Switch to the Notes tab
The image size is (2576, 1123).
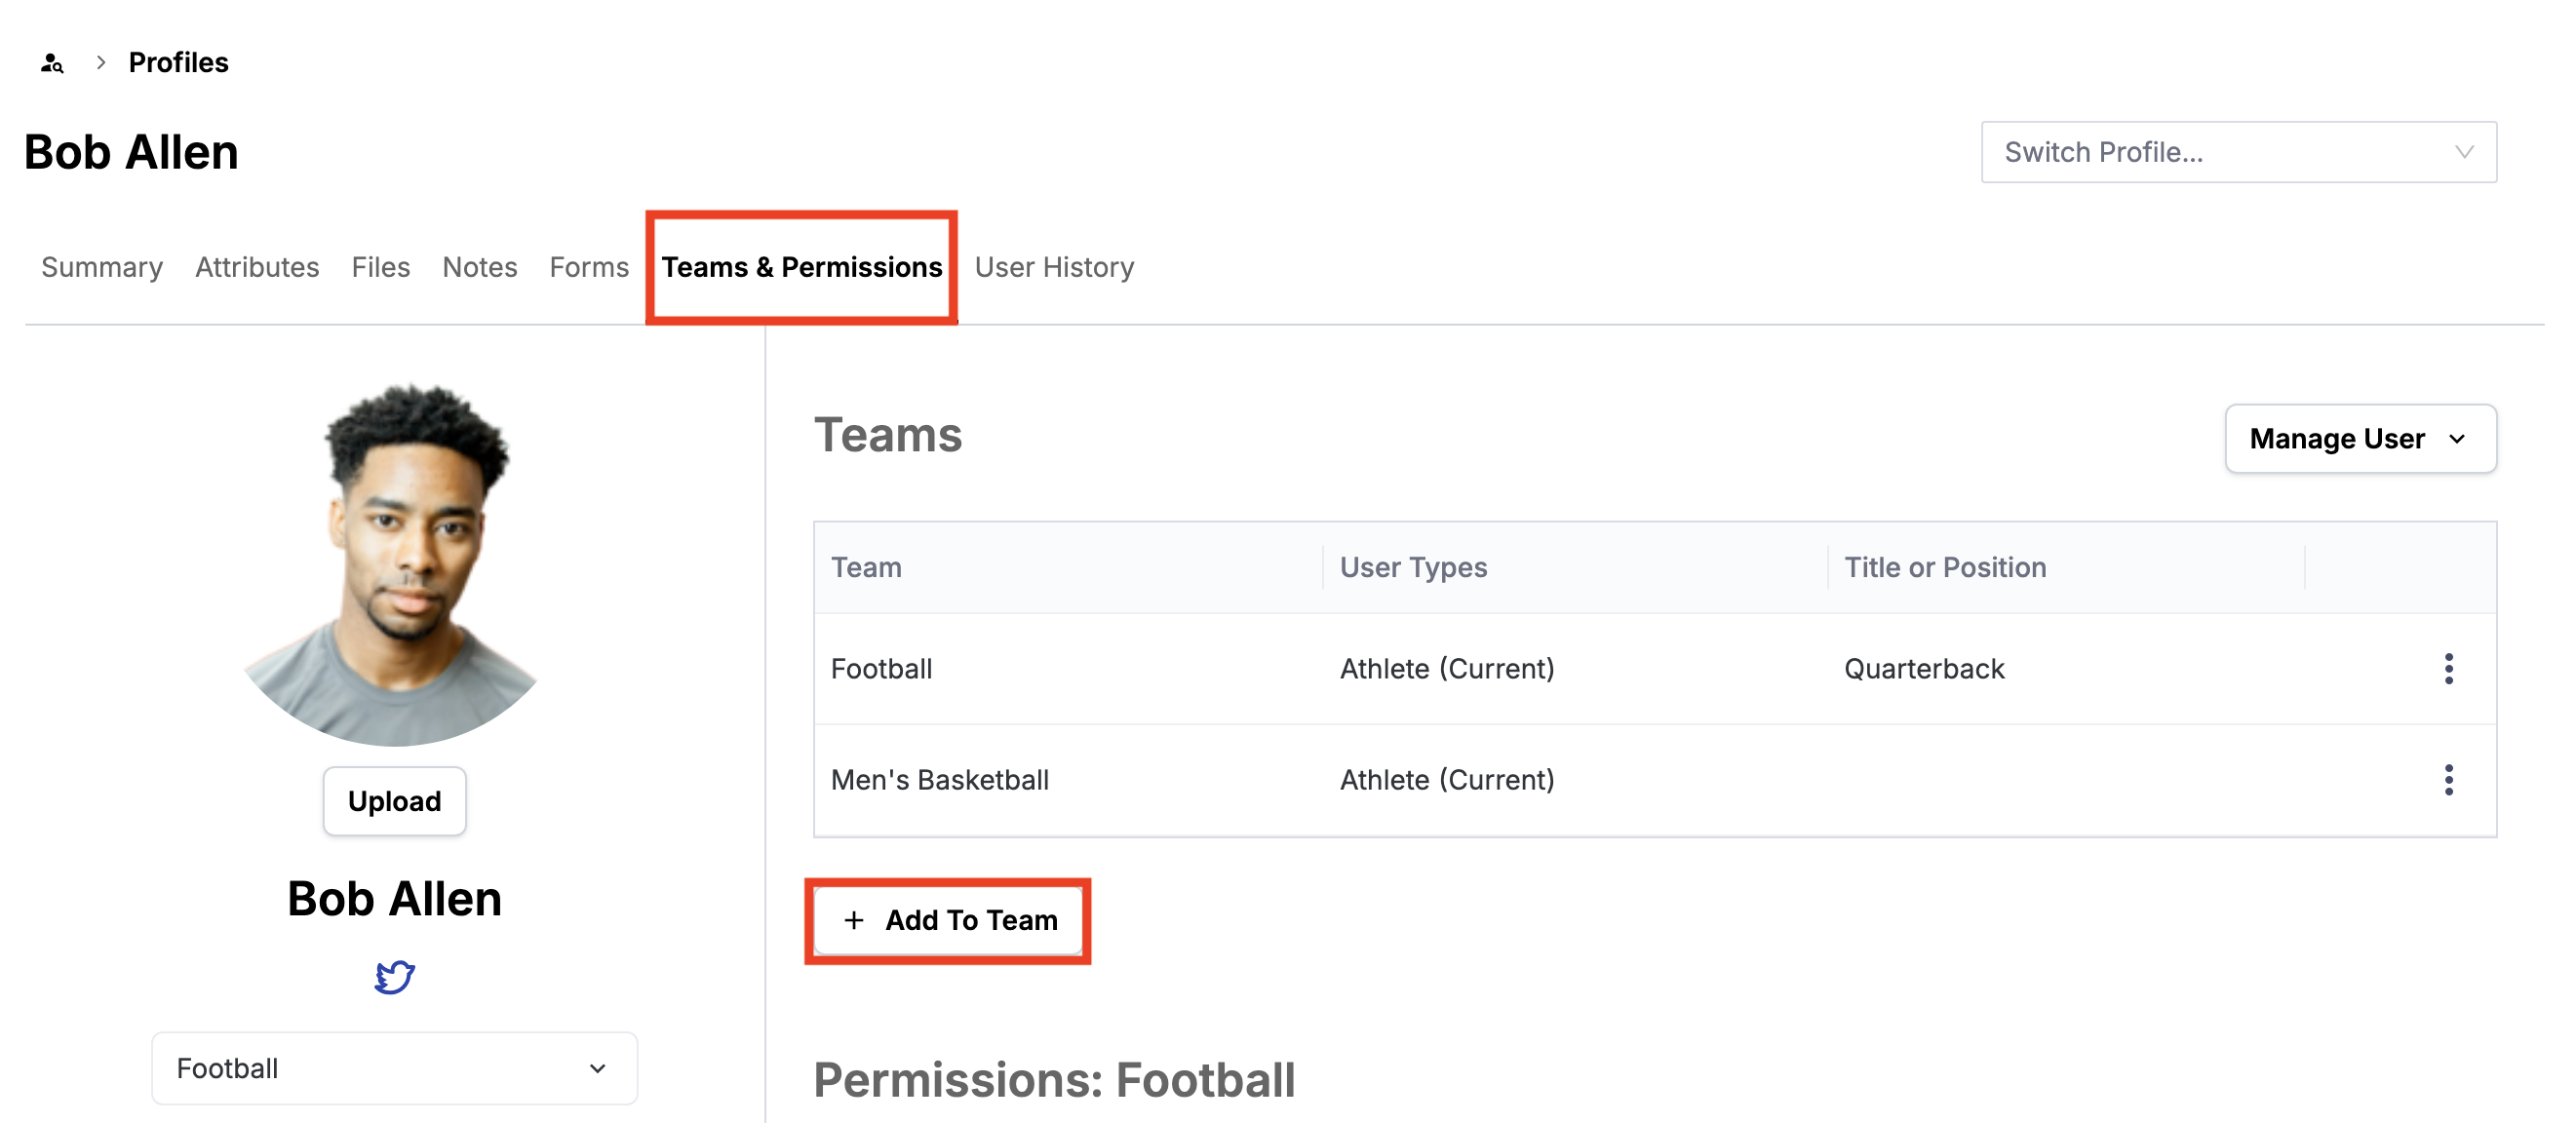pos(479,267)
